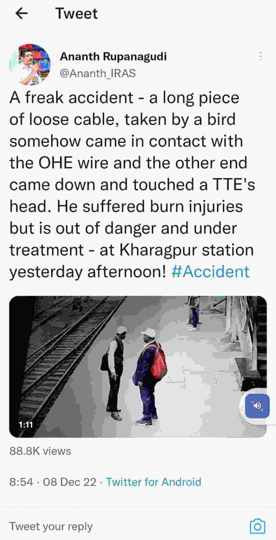Image resolution: width=276 pixels, height=540 pixels.
Task: Tap the Twitter for Android source link
Action: click(x=153, y=482)
